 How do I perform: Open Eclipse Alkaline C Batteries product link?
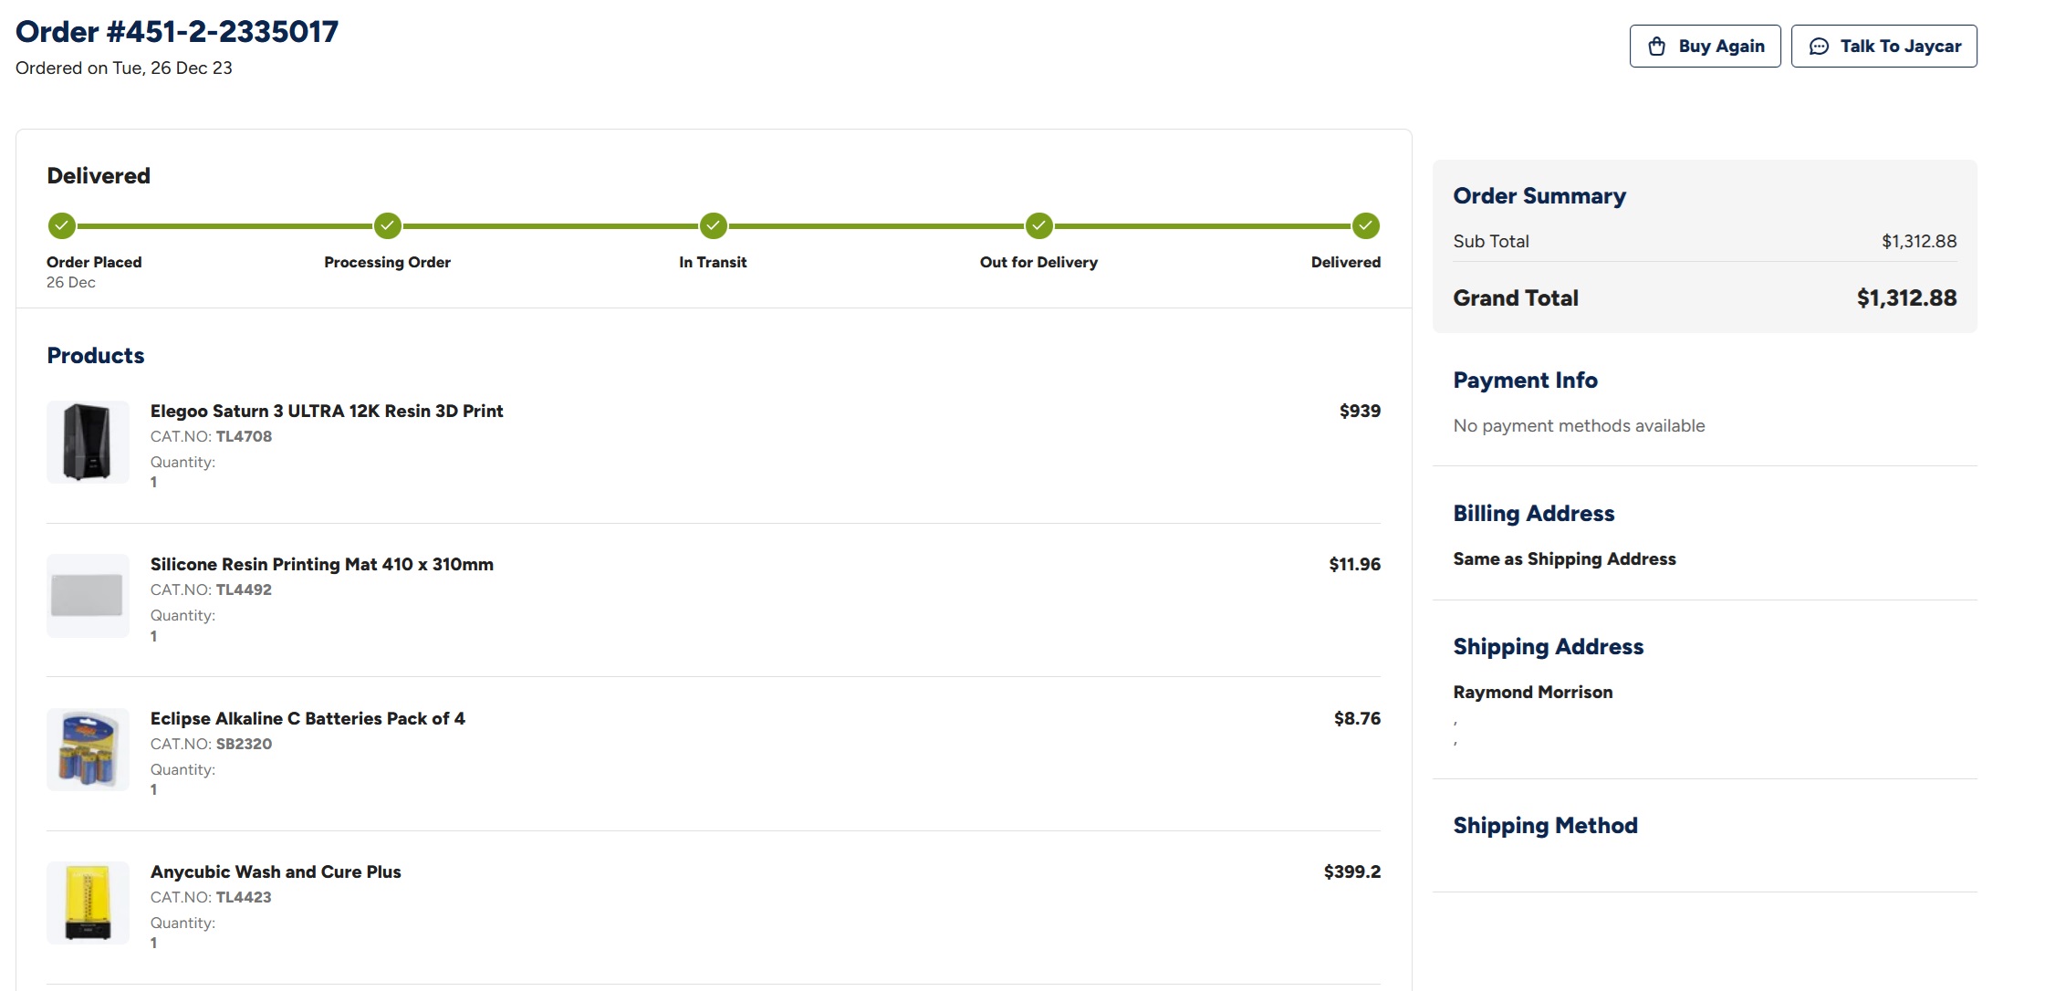tap(308, 718)
